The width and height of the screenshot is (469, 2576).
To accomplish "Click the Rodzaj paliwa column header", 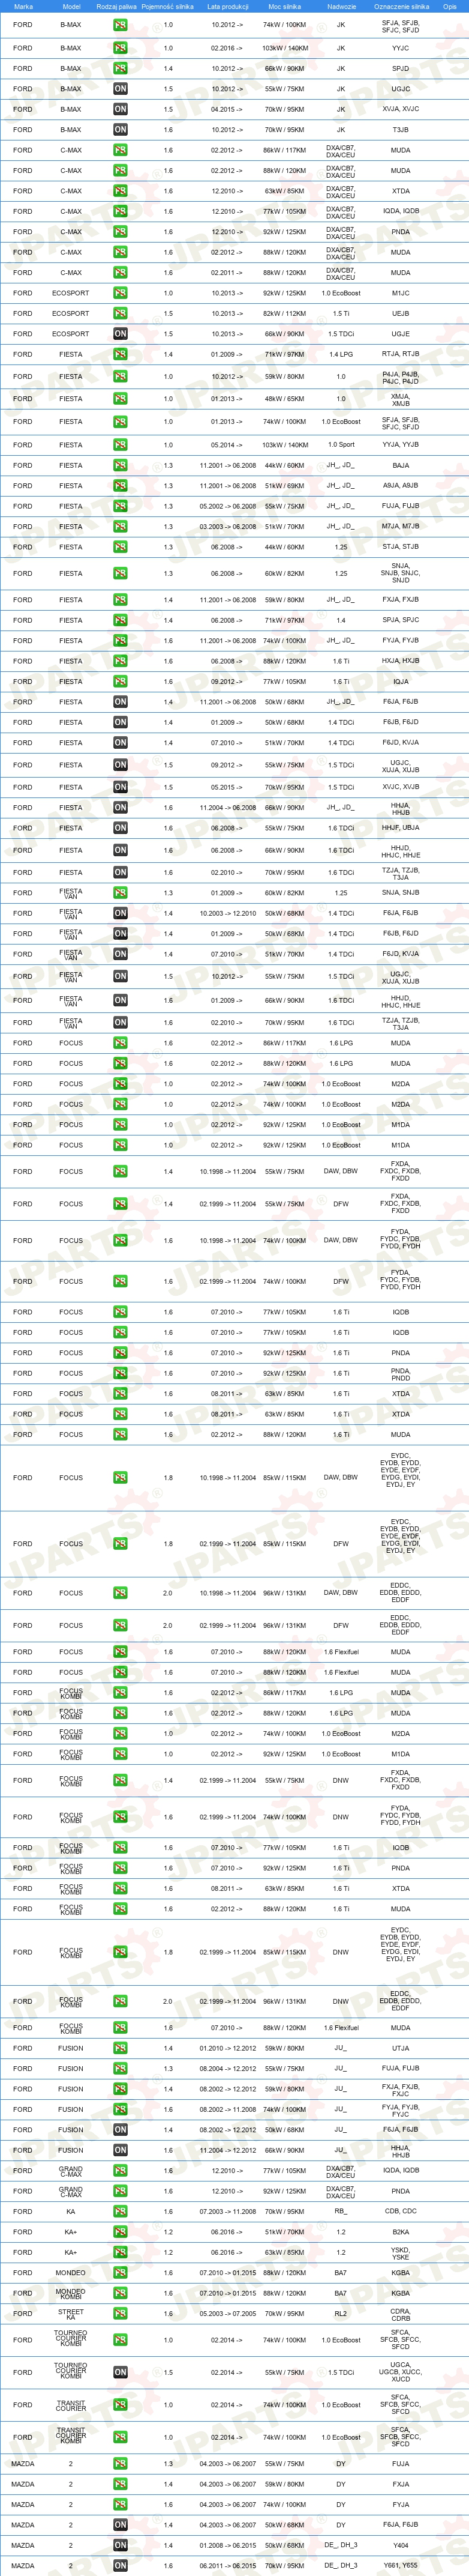I will pos(116,7).
